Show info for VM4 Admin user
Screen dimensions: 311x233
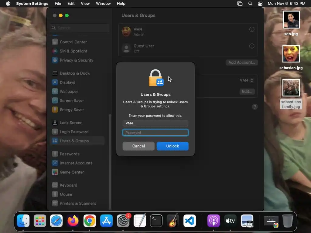pyautogui.click(x=252, y=29)
